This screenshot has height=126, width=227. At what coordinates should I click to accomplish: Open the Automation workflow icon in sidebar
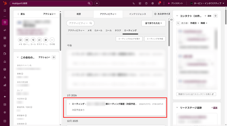click(x=5, y=77)
